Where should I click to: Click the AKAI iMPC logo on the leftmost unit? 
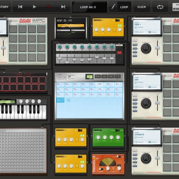click(32, 20)
